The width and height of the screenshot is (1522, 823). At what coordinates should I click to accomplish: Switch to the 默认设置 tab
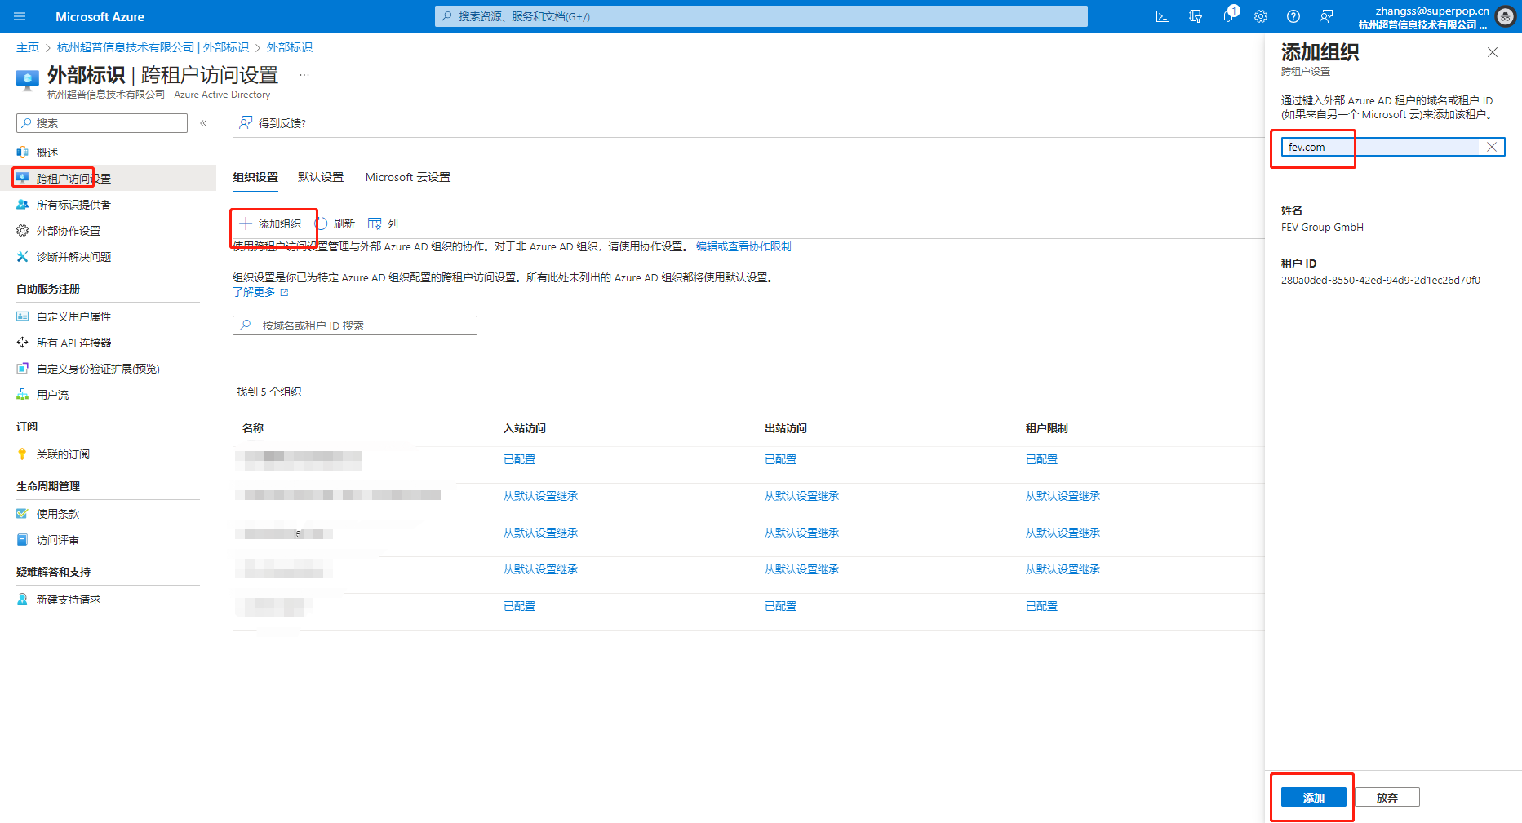pos(321,177)
